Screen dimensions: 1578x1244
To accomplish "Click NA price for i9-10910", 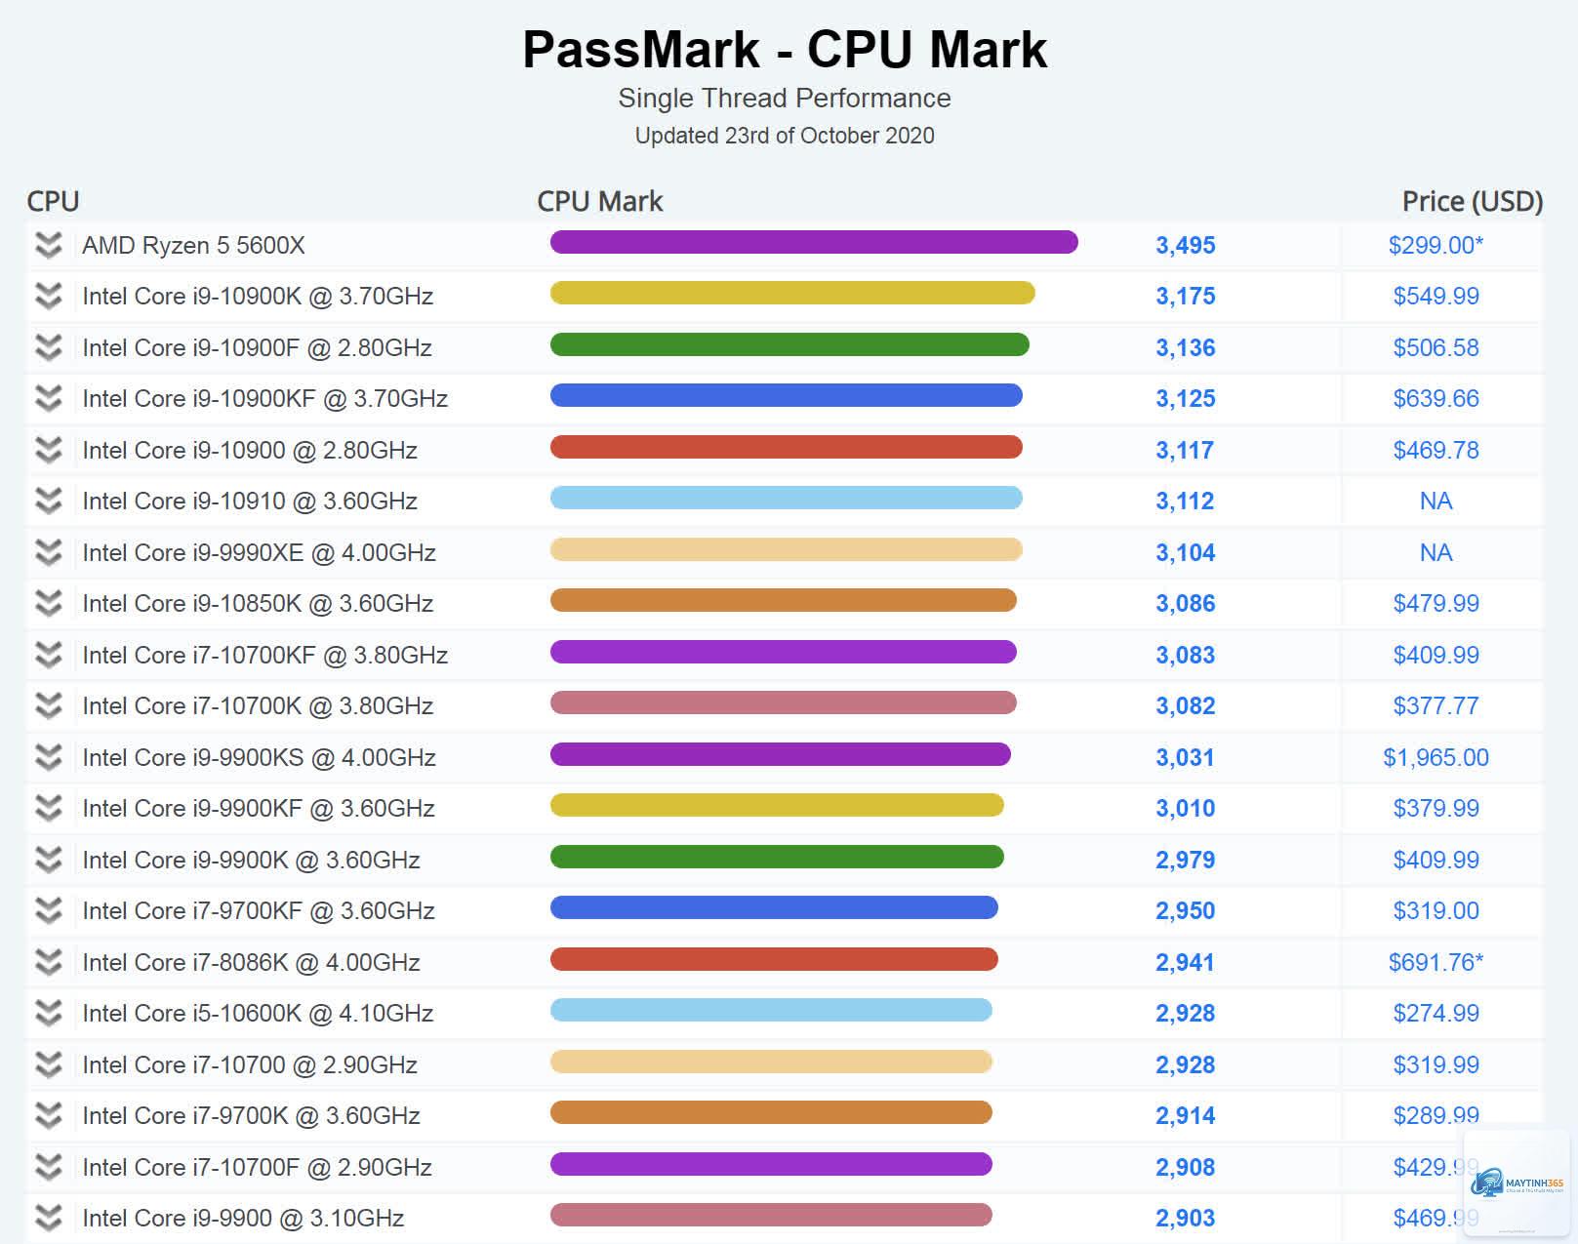I will pos(1436,501).
